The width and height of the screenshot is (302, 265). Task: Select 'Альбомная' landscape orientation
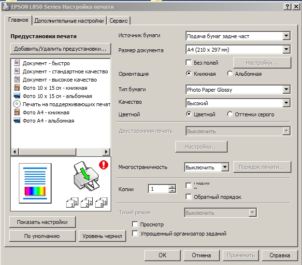pos(230,73)
